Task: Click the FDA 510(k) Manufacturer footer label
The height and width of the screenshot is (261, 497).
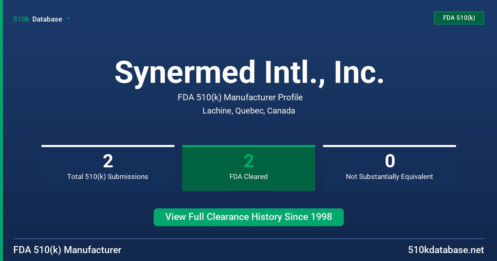Action: (x=68, y=250)
